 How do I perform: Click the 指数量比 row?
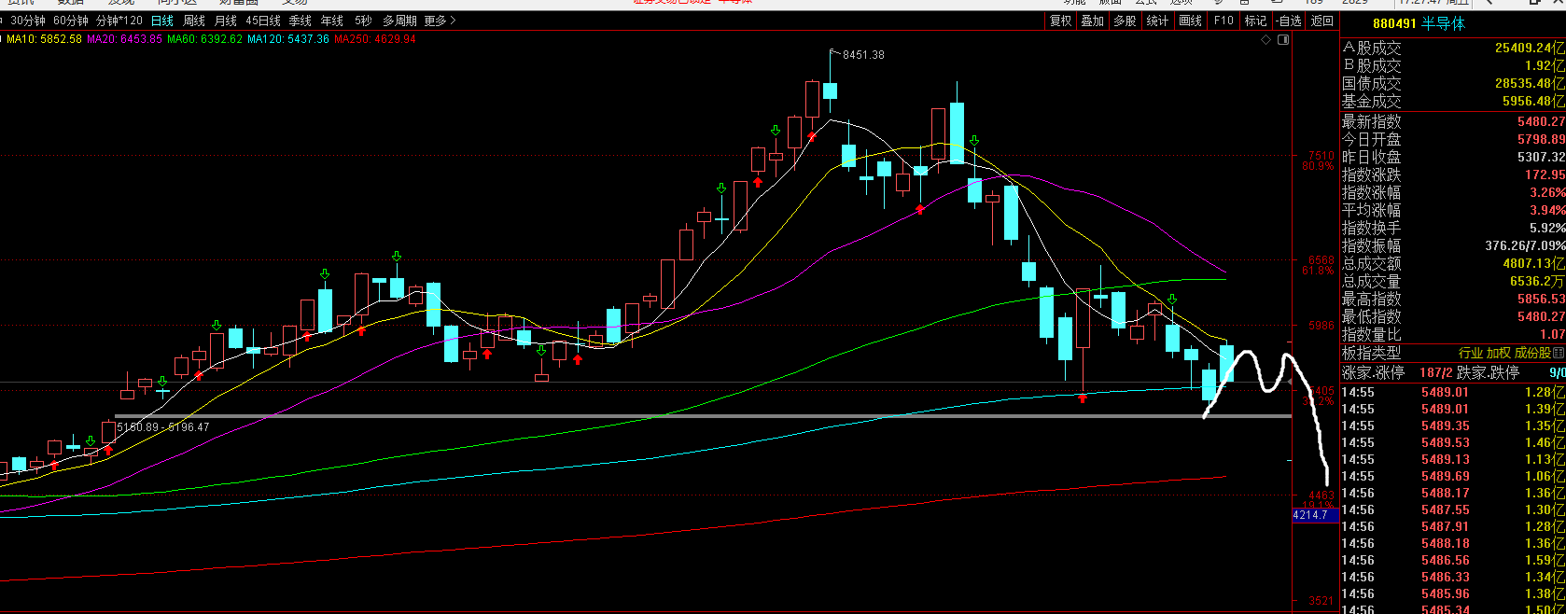point(1453,334)
